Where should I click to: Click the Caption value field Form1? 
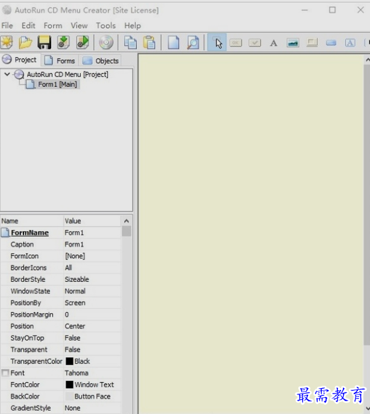pos(92,244)
